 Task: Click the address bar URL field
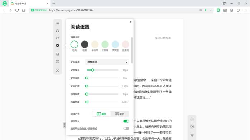click(x=121, y=10)
